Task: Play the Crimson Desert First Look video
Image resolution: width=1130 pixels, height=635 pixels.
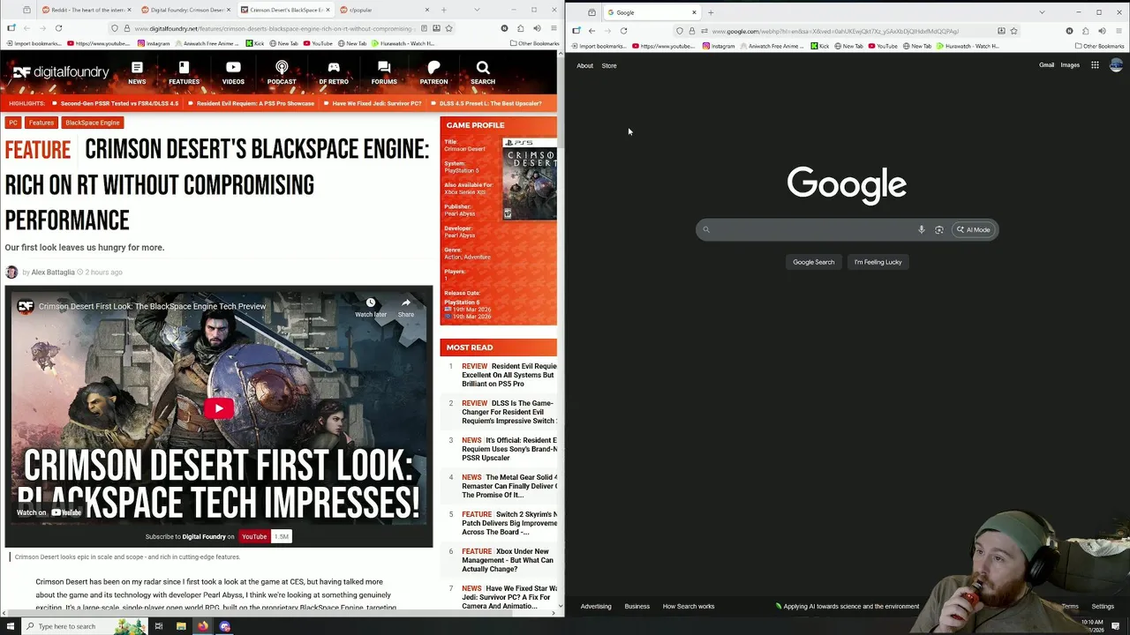Action: click(x=219, y=408)
